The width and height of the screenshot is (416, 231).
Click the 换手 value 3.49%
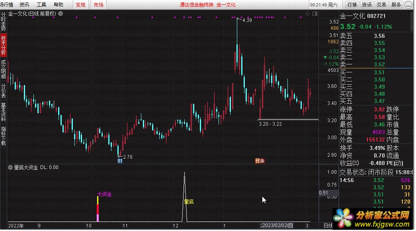(x=377, y=148)
